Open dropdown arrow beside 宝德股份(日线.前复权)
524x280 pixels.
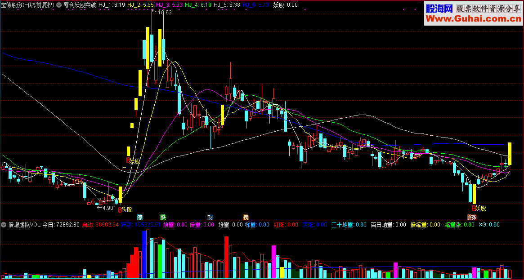(x=59, y=5)
